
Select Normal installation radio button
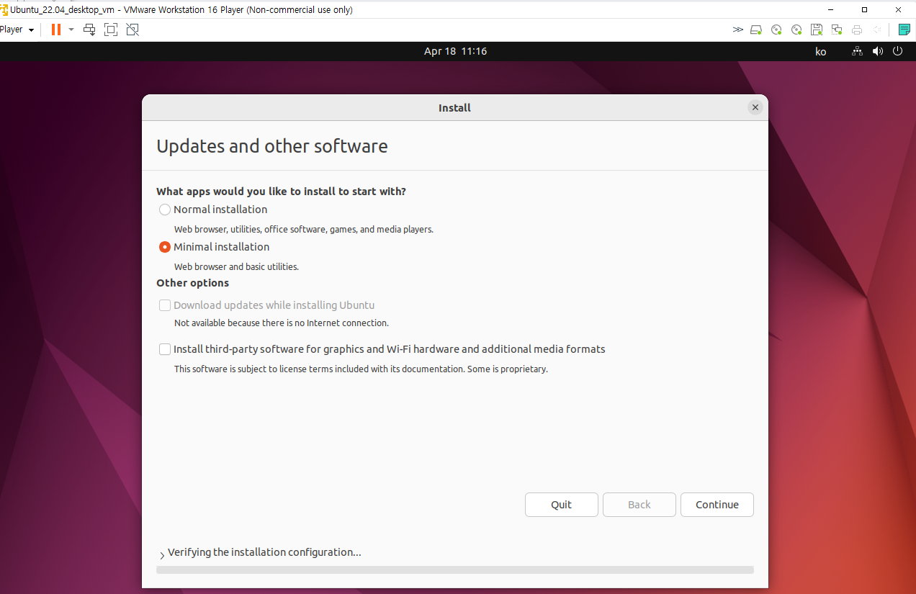[x=165, y=210]
